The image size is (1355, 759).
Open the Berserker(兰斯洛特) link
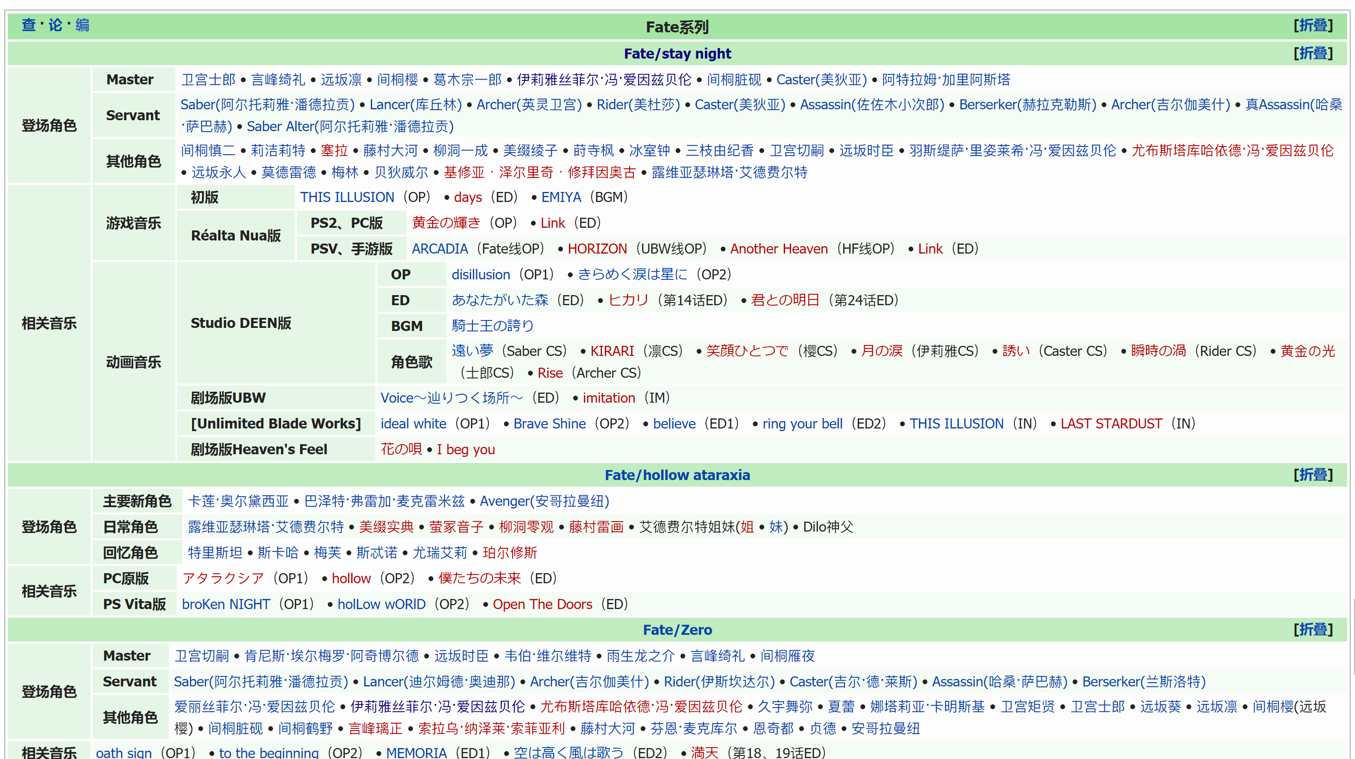pyautogui.click(x=1144, y=682)
